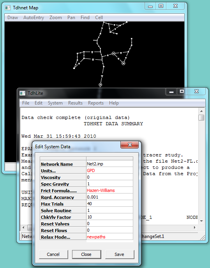
Task: Click the Solve Routine row label
Action: 63,211
